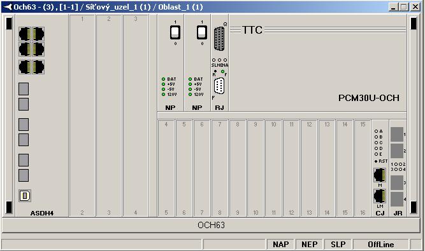Click bottom-row right RJ45 port on ASDH4
Screen dimensions: 425x251
point(38,67)
